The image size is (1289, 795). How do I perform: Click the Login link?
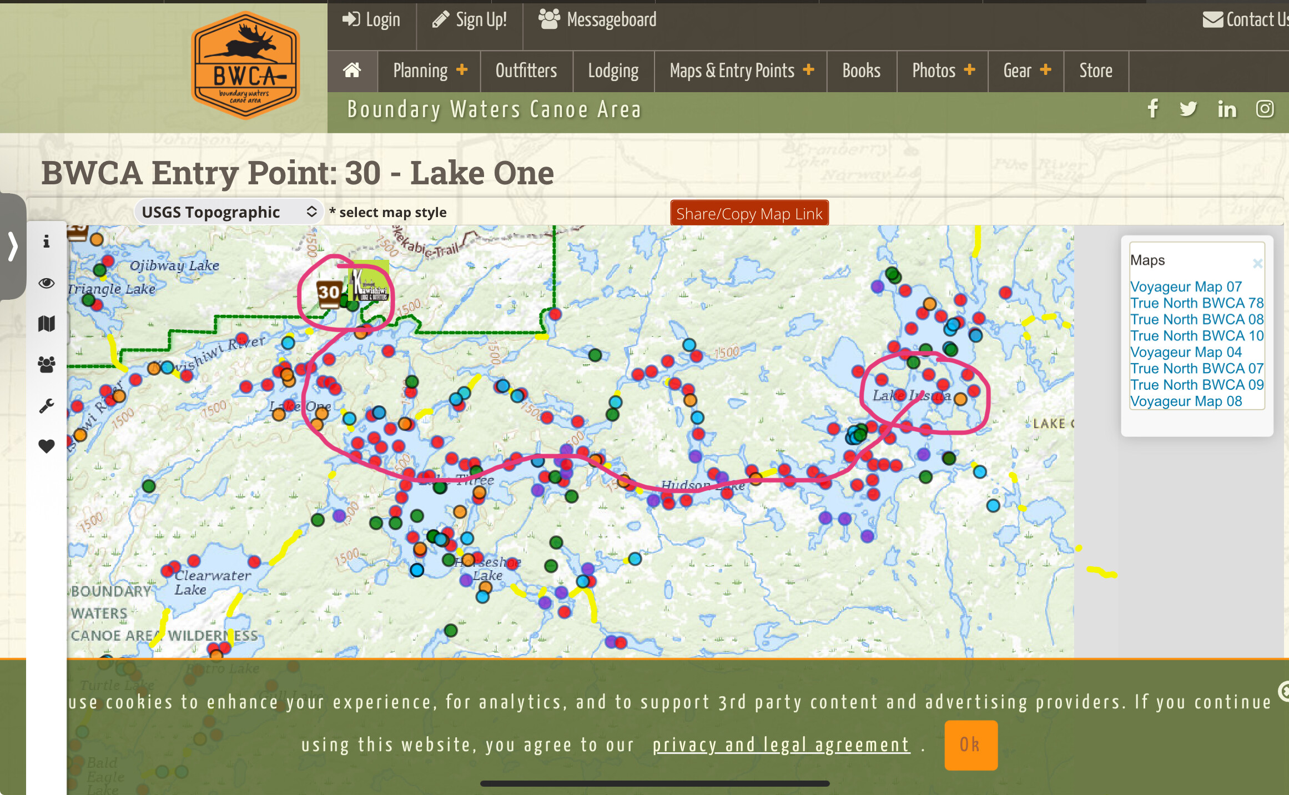click(371, 20)
